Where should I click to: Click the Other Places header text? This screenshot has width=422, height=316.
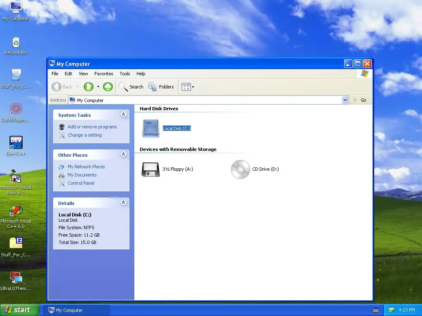point(73,155)
